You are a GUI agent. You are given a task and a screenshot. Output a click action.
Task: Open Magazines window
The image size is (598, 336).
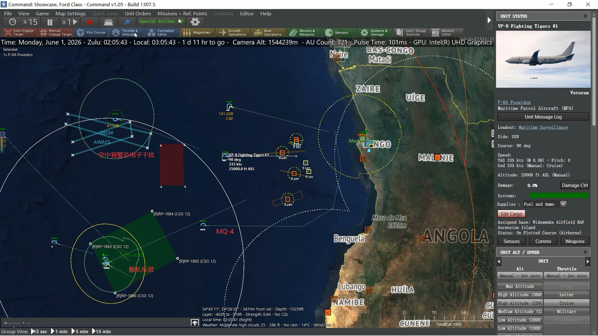click(x=197, y=32)
